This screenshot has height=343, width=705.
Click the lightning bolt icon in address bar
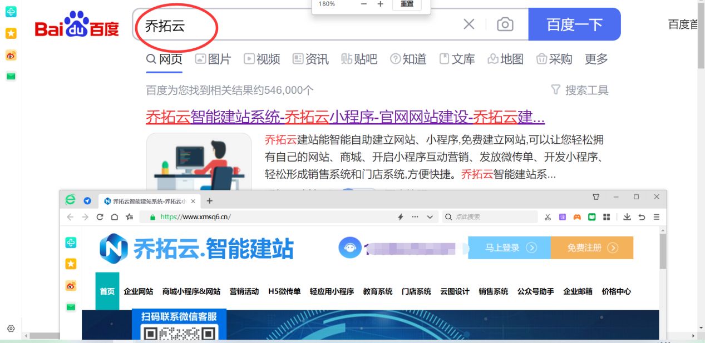click(x=400, y=217)
